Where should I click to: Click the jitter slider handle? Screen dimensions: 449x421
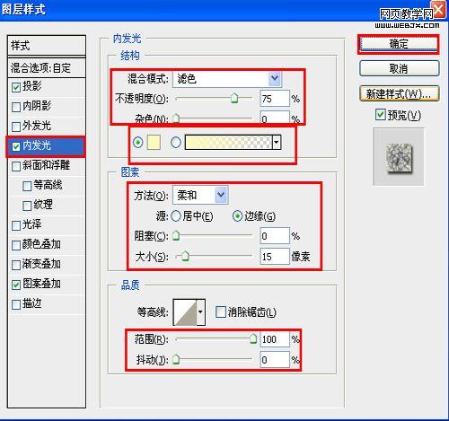[x=176, y=359]
